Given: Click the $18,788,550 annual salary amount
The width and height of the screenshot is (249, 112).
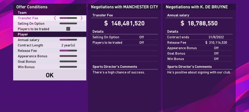Looking at the screenshot, I should tap(199, 23).
